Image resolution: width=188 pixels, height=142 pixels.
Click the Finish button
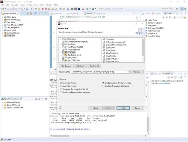point(123,108)
